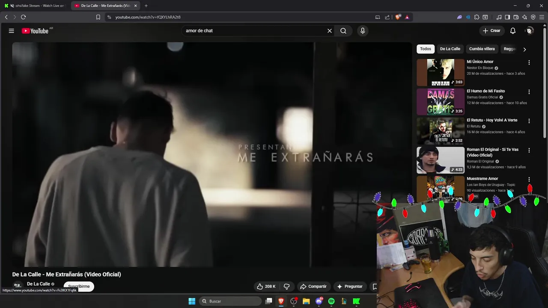Click the browser address bar URL
Viewport: 548px width, 308px height.
pos(148,17)
